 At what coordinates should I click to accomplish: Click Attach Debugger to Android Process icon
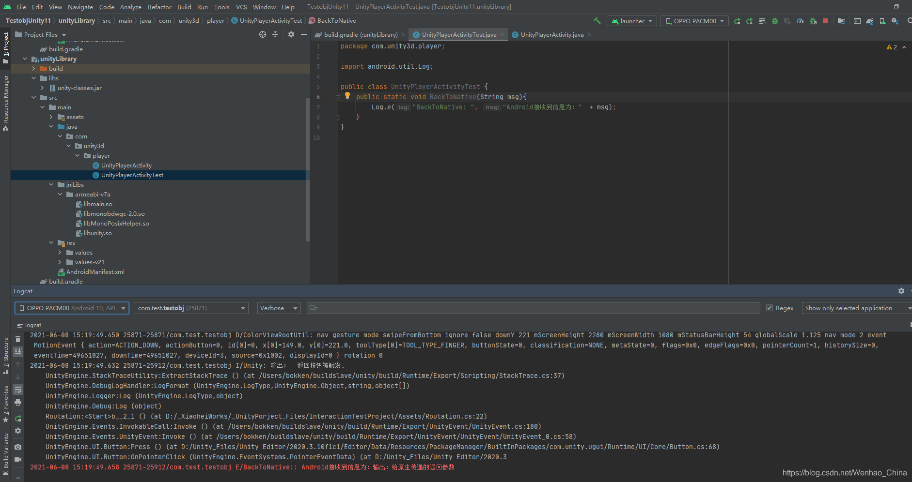pyautogui.click(x=813, y=21)
